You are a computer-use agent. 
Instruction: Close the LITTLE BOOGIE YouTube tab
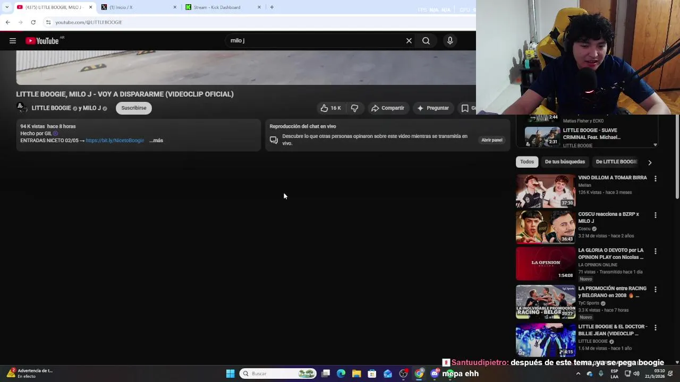tap(90, 7)
